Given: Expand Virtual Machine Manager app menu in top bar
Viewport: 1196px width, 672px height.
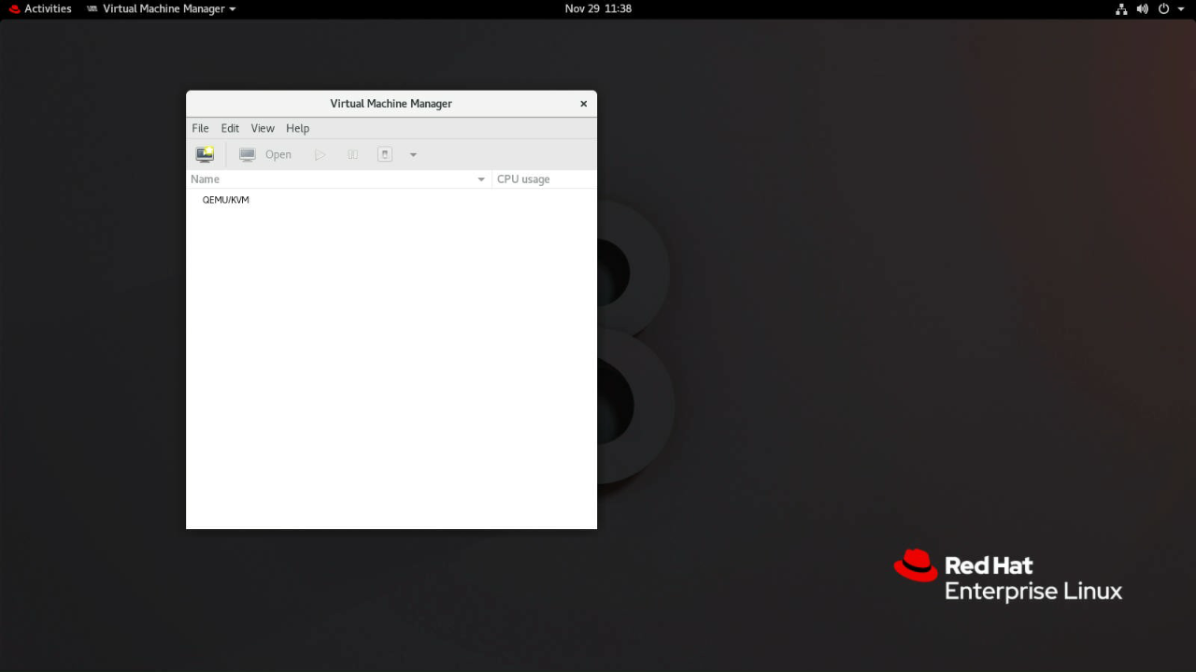Looking at the screenshot, I should pos(161,8).
